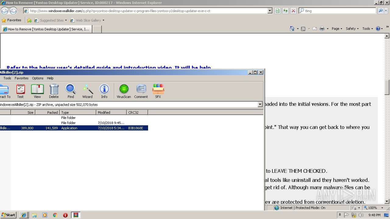Screen dimensions: 390x219
Task: Click the IE Help question mark icon
Action: tap(378, 29)
